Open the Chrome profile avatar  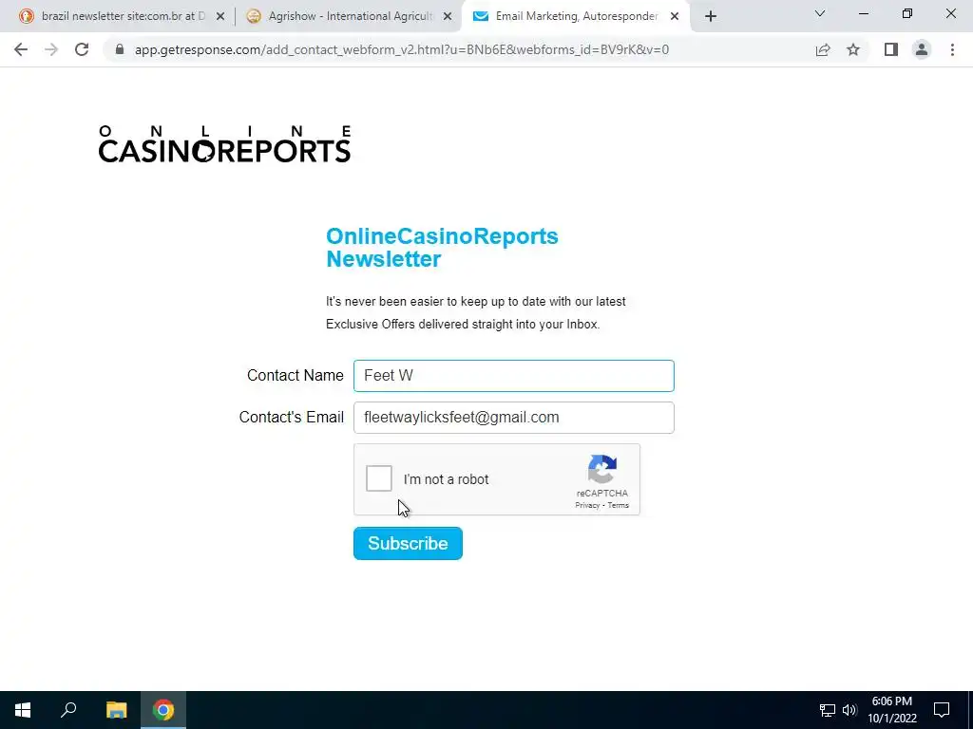tap(922, 49)
